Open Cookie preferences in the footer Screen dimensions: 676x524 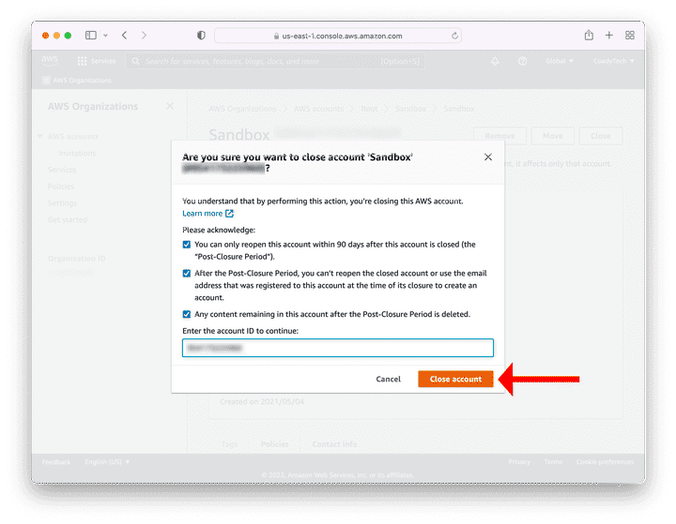(x=605, y=462)
